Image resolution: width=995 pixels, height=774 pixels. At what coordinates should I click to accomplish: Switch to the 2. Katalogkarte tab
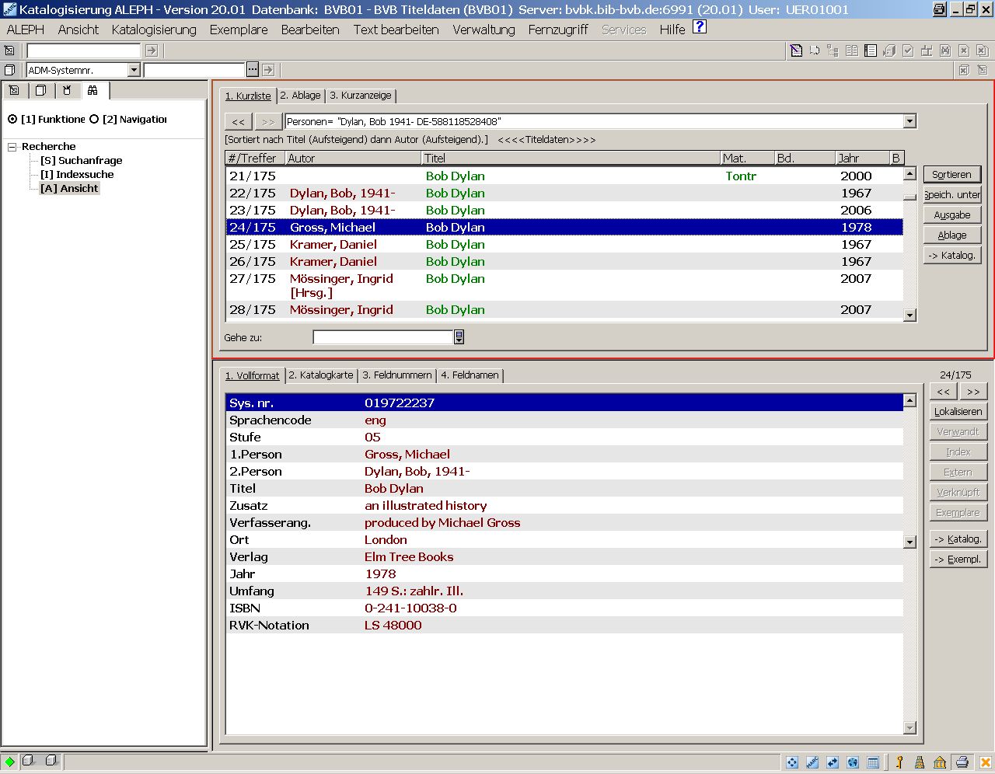321,375
